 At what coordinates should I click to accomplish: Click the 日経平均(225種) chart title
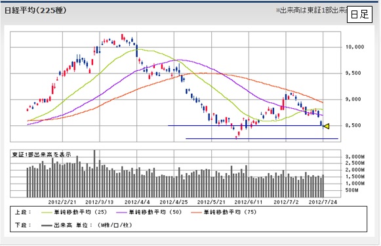(x=35, y=10)
